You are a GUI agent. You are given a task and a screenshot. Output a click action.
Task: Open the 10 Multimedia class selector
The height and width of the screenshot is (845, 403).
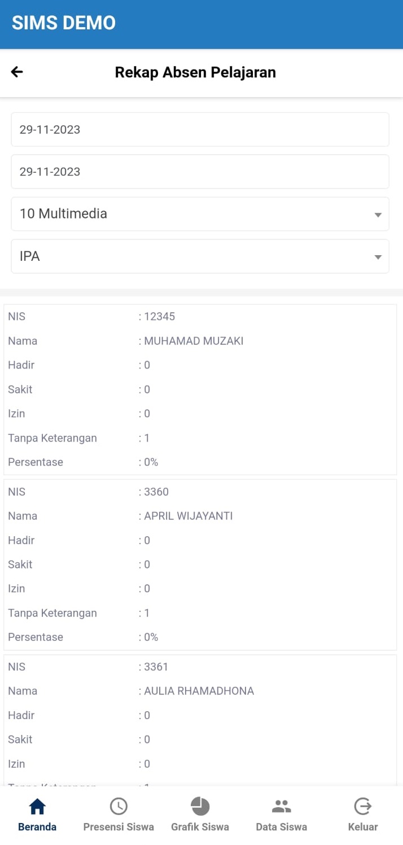(x=192, y=214)
